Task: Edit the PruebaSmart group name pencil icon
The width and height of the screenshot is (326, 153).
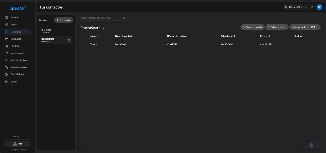Action: click(104, 28)
